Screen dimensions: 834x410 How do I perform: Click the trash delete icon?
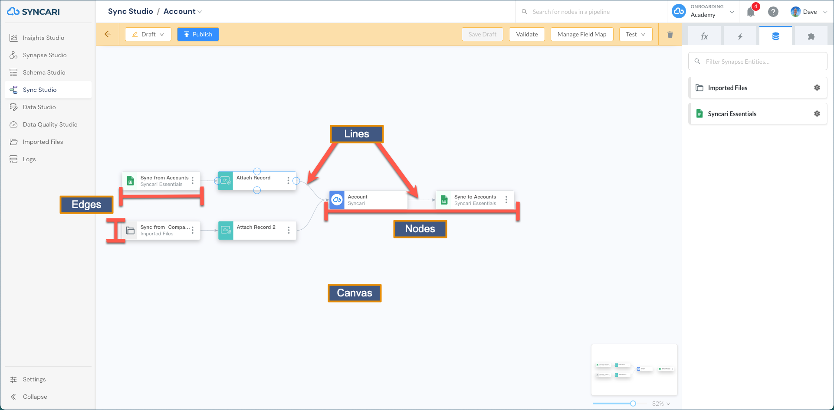[670, 34]
